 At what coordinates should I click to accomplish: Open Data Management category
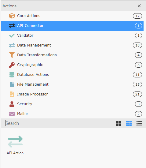click(x=72, y=45)
